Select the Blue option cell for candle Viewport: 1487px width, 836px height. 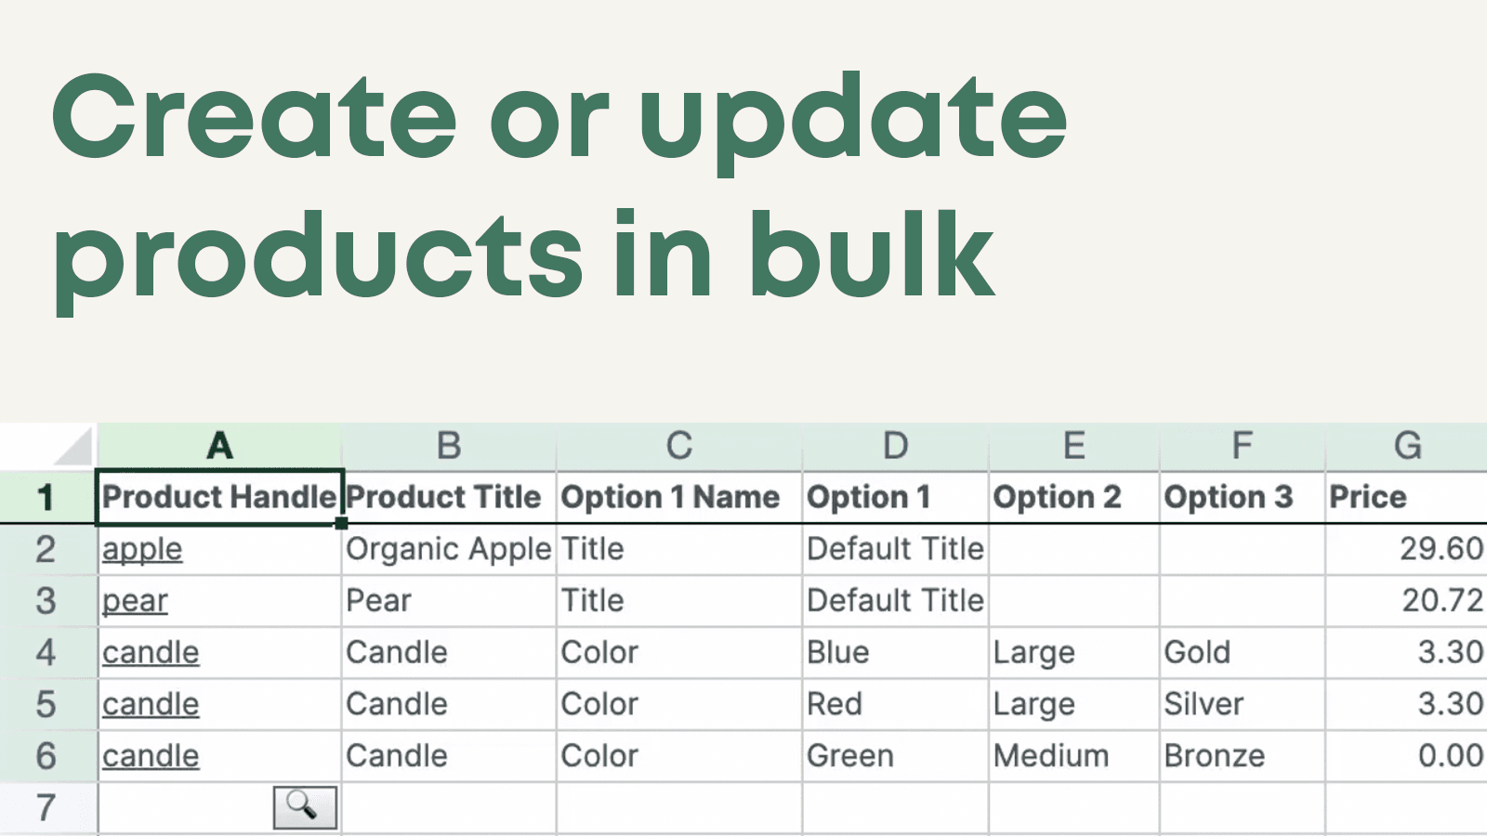[894, 652]
